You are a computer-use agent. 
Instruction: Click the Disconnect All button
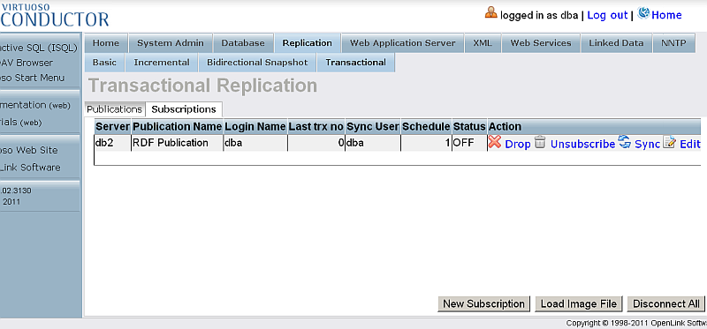pyautogui.click(x=666, y=303)
